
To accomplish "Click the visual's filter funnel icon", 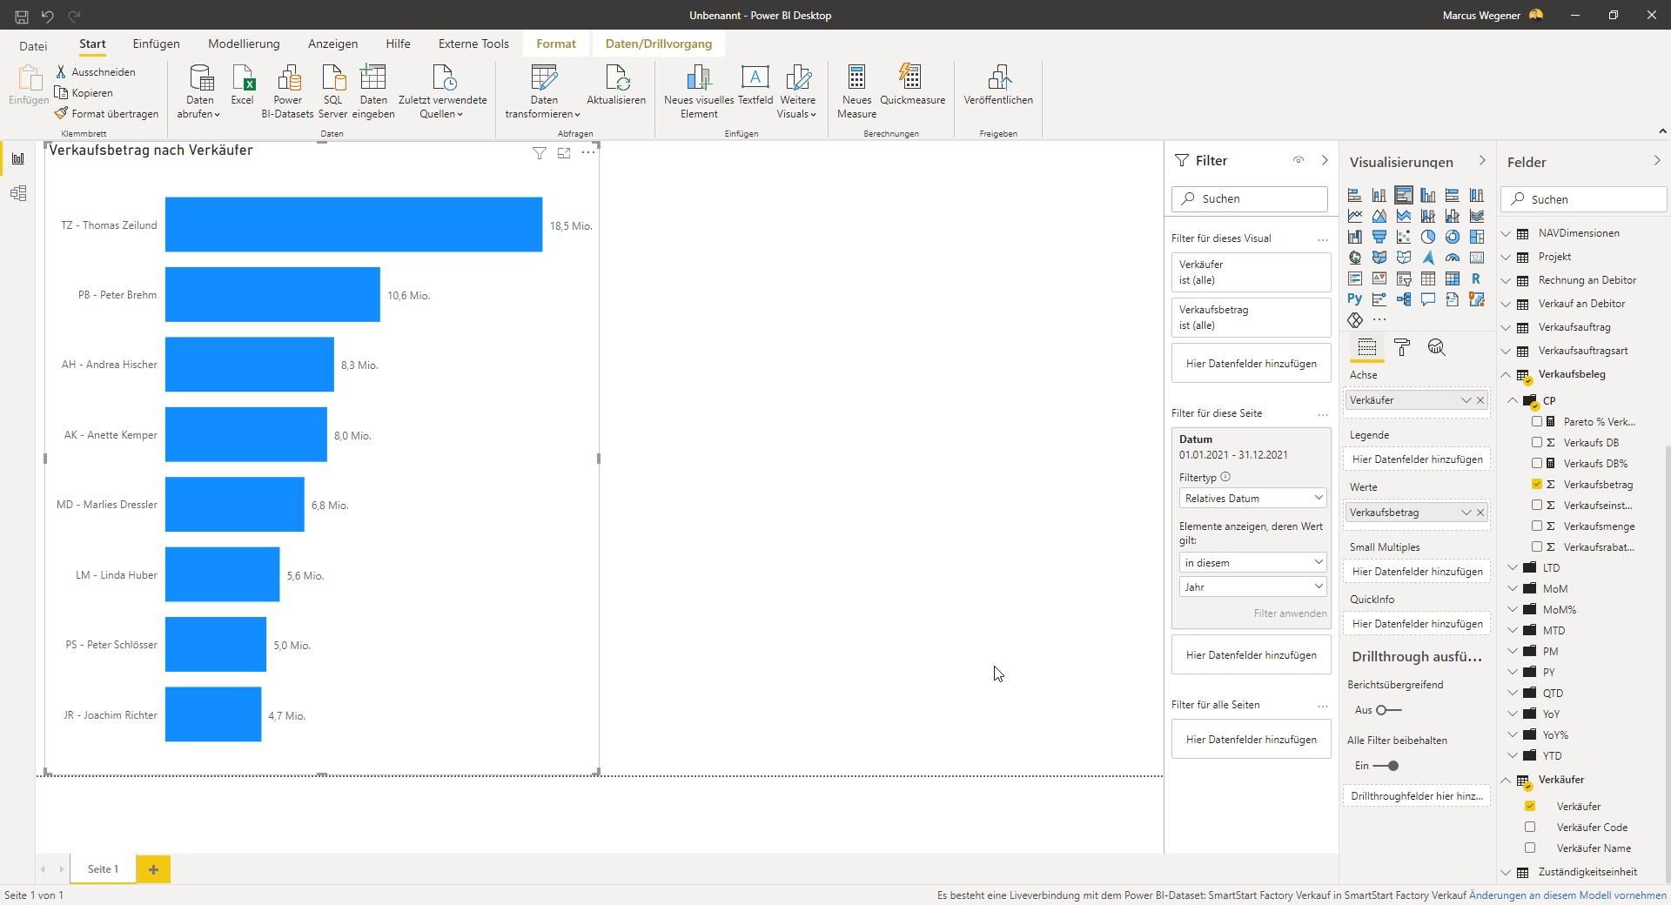I will coord(540,153).
